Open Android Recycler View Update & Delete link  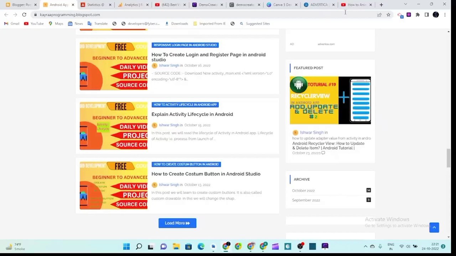click(328, 146)
